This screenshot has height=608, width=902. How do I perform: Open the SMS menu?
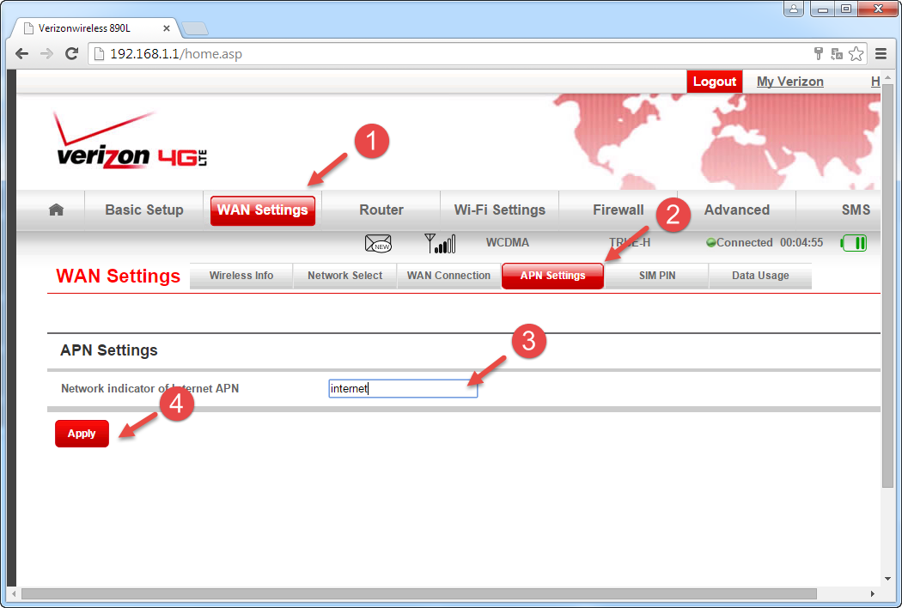coord(856,210)
